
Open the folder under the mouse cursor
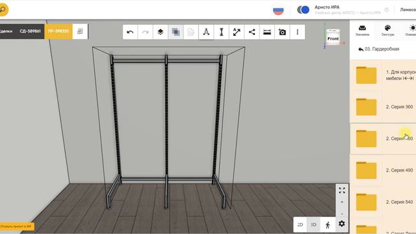click(383, 138)
